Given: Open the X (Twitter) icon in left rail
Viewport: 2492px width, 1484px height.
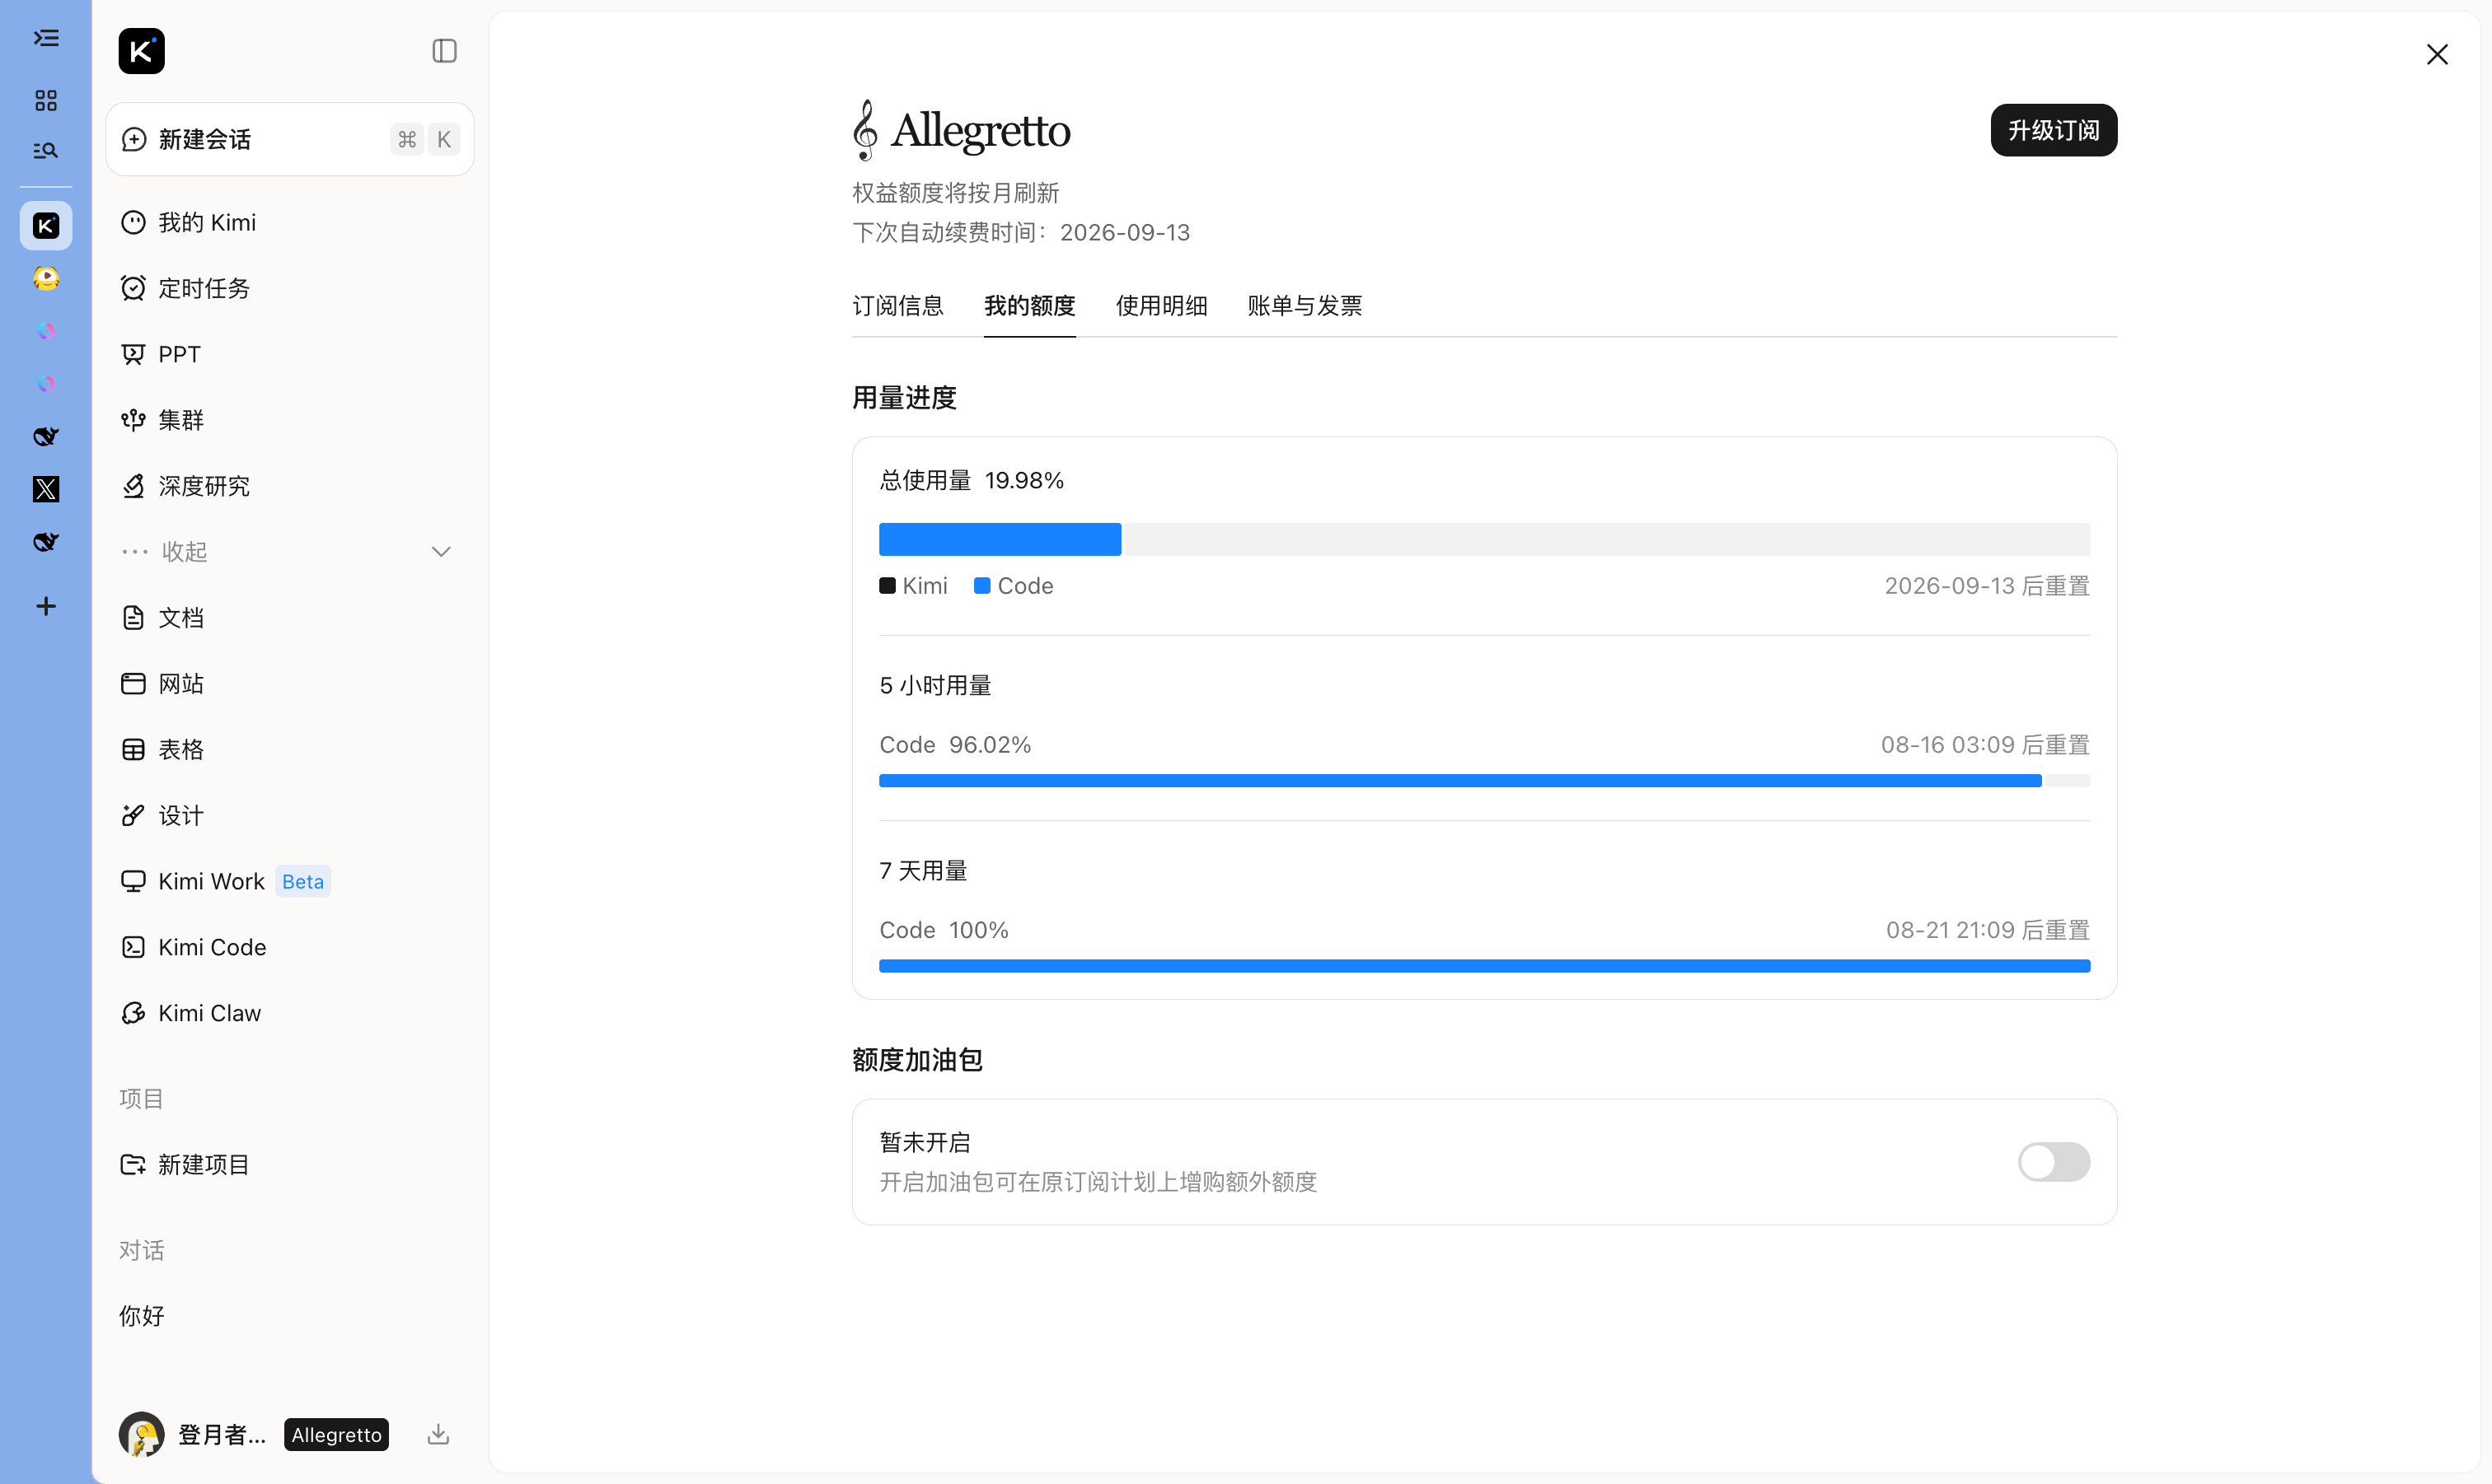Looking at the screenshot, I should (46, 489).
